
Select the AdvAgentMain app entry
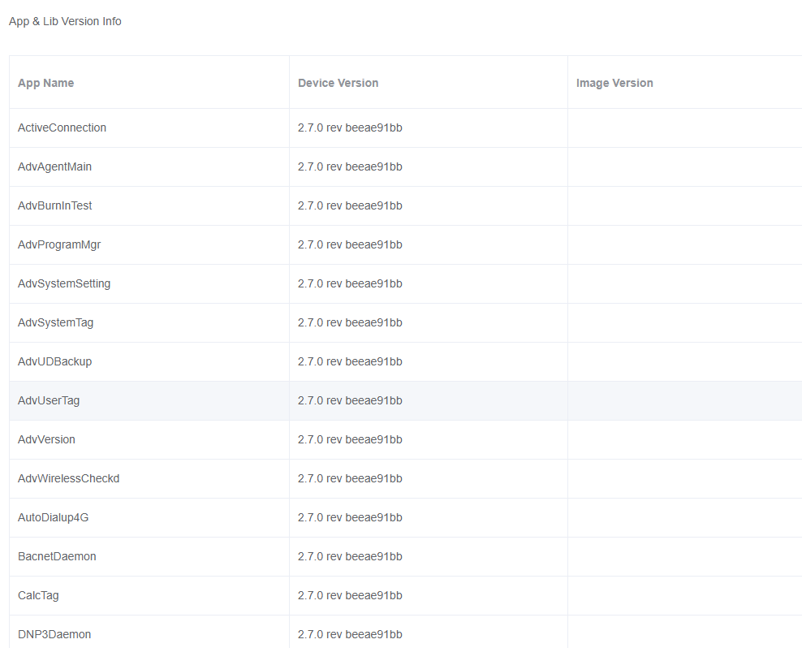[x=54, y=166]
